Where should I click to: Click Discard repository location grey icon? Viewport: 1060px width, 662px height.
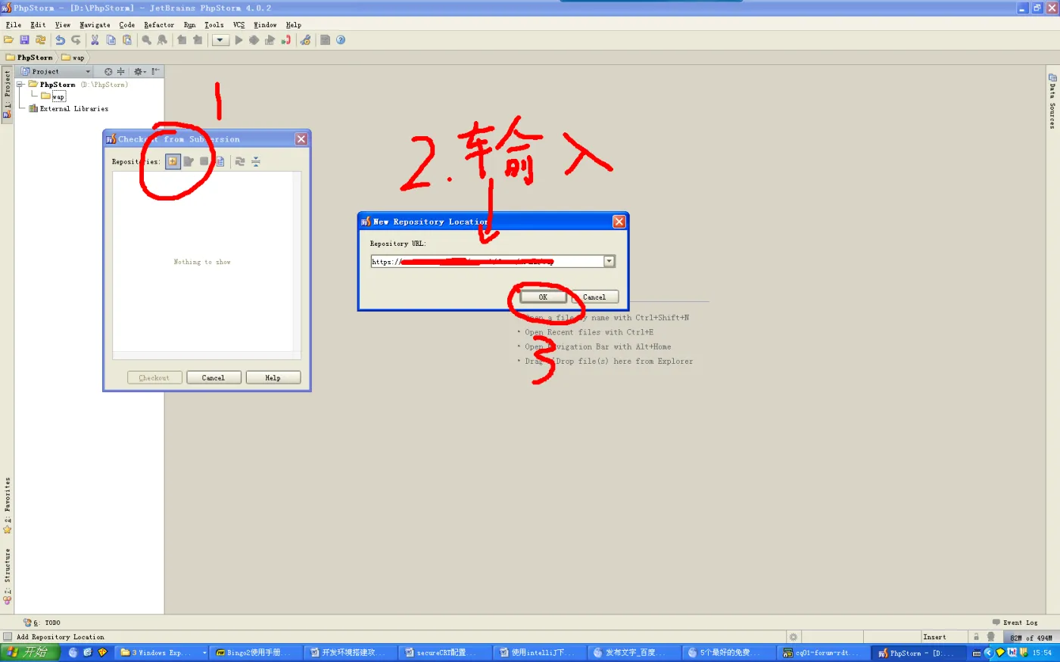pyautogui.click(x=204, y=161)
